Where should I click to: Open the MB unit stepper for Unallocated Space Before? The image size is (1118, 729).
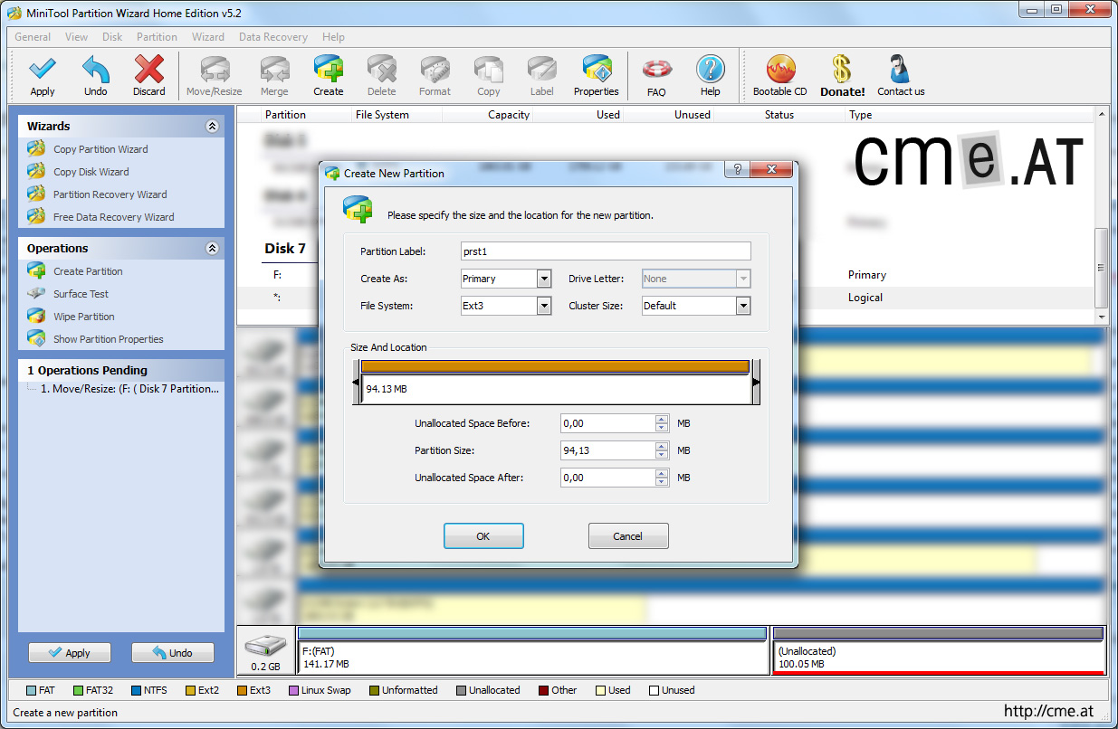662,423
